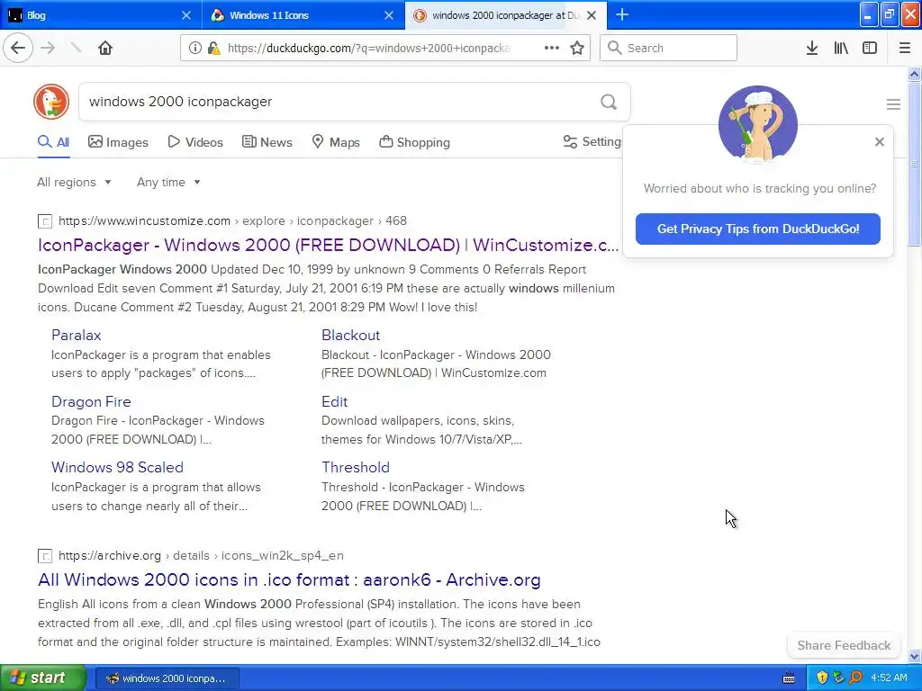
Task: Click the vertical scrollbar thumb
Action: coord(914,164)
